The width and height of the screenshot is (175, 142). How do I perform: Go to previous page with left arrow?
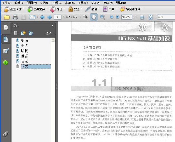coord(42,17)
